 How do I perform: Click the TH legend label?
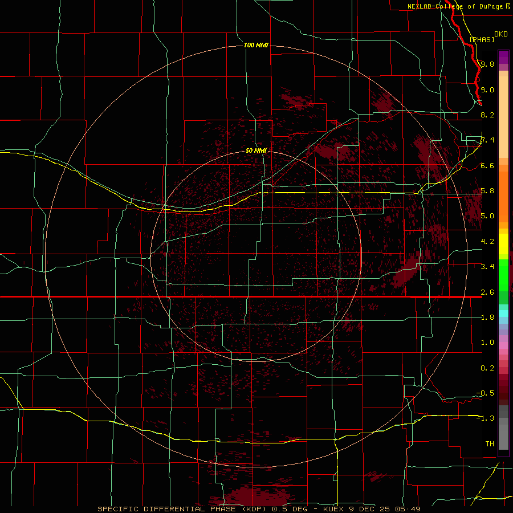pos(490,444)
